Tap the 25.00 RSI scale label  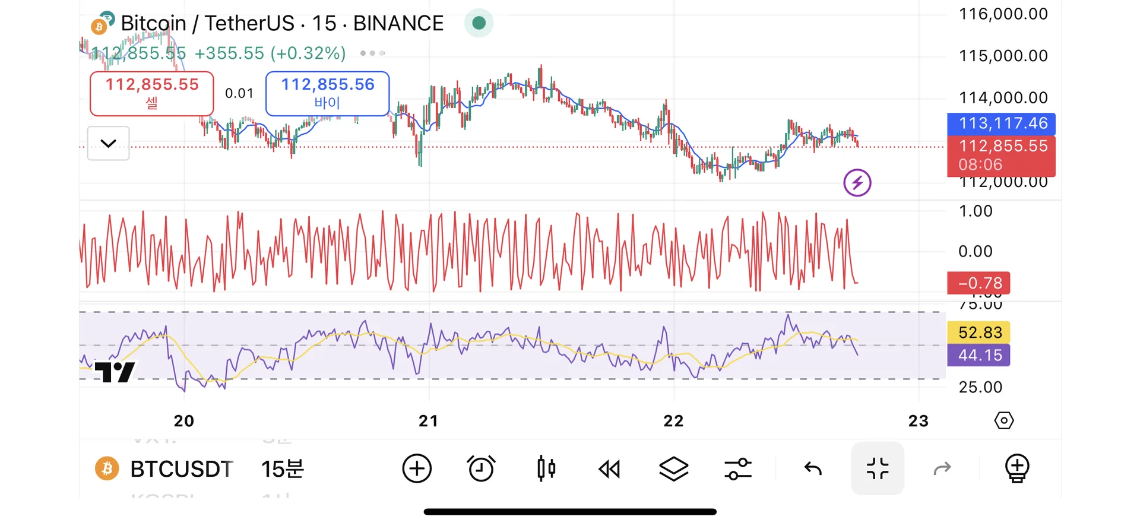980,387
